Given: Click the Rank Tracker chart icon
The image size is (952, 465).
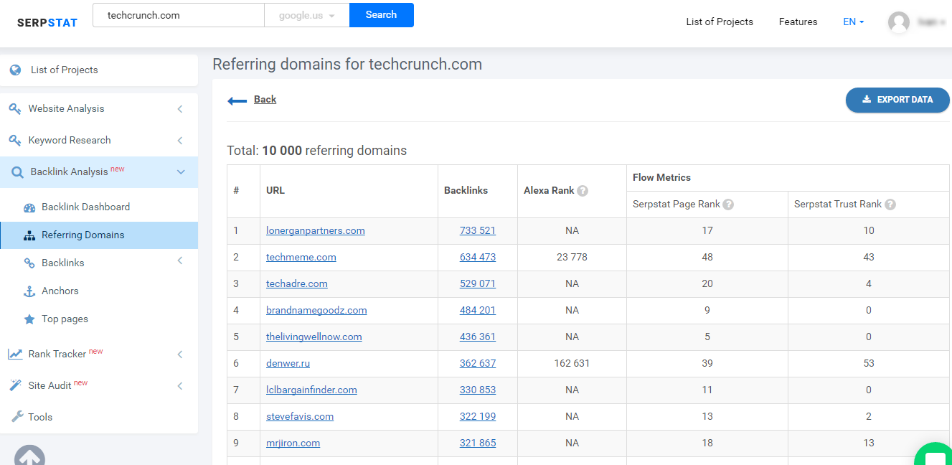Looking at the screenshot, I should point(15,354).
